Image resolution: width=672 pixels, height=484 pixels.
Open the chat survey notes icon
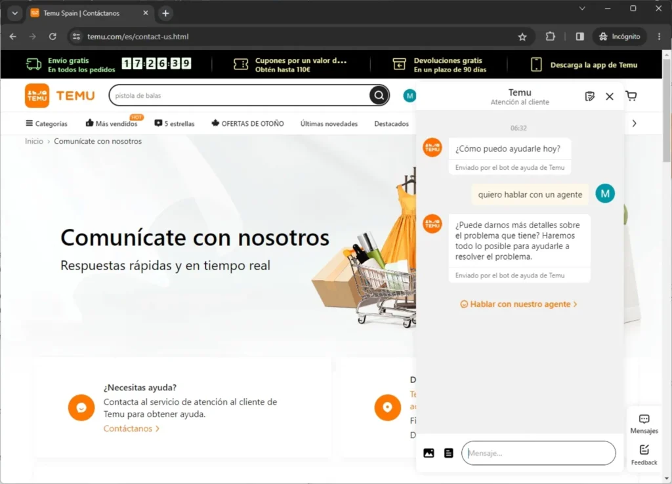[589, 96]
